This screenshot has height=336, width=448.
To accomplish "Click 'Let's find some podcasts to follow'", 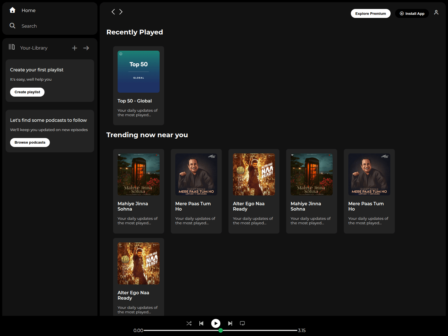I will coord(48,120).
